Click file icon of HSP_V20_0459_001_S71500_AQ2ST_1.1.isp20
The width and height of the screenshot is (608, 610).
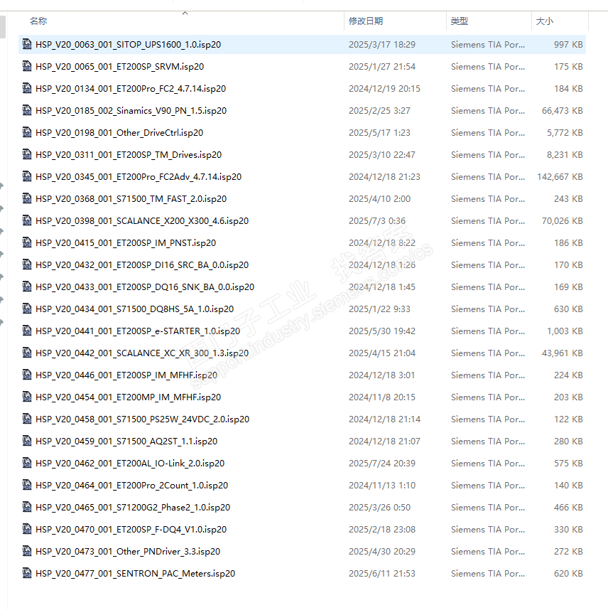[x=27, y=441]
